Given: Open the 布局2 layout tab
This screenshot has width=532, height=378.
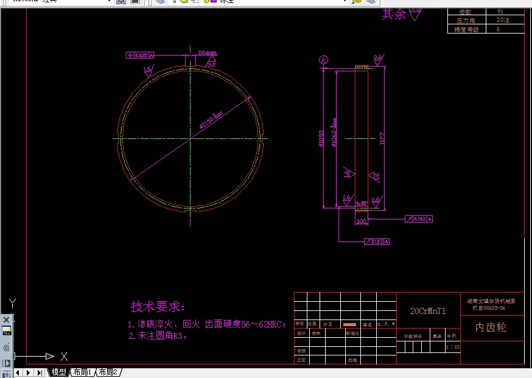Looking at the screenshot, I should 108,373.
